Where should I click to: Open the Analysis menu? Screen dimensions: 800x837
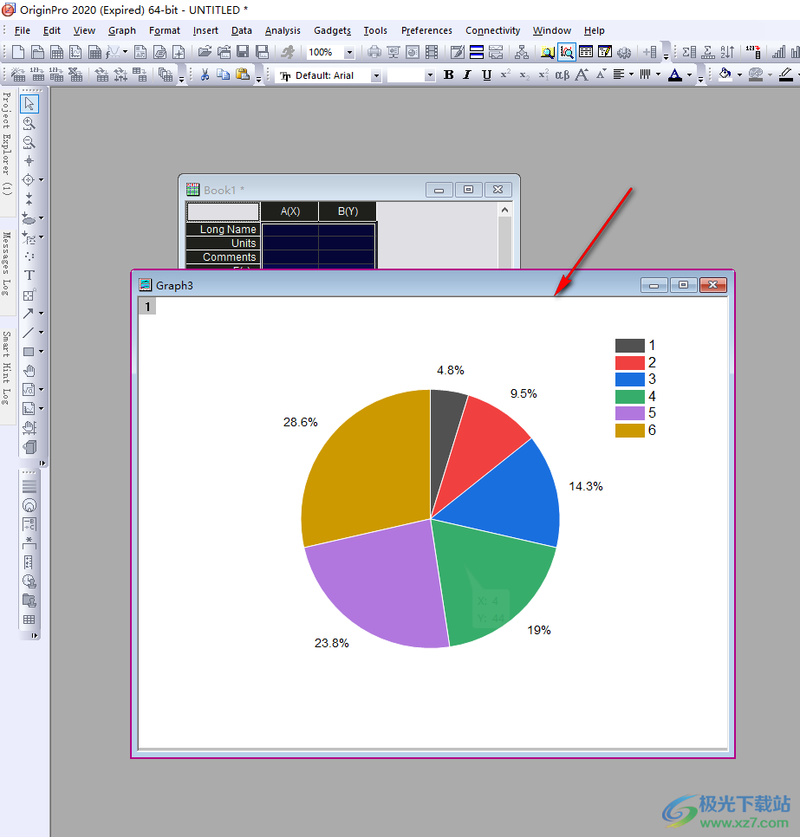[x=283, y=30]
